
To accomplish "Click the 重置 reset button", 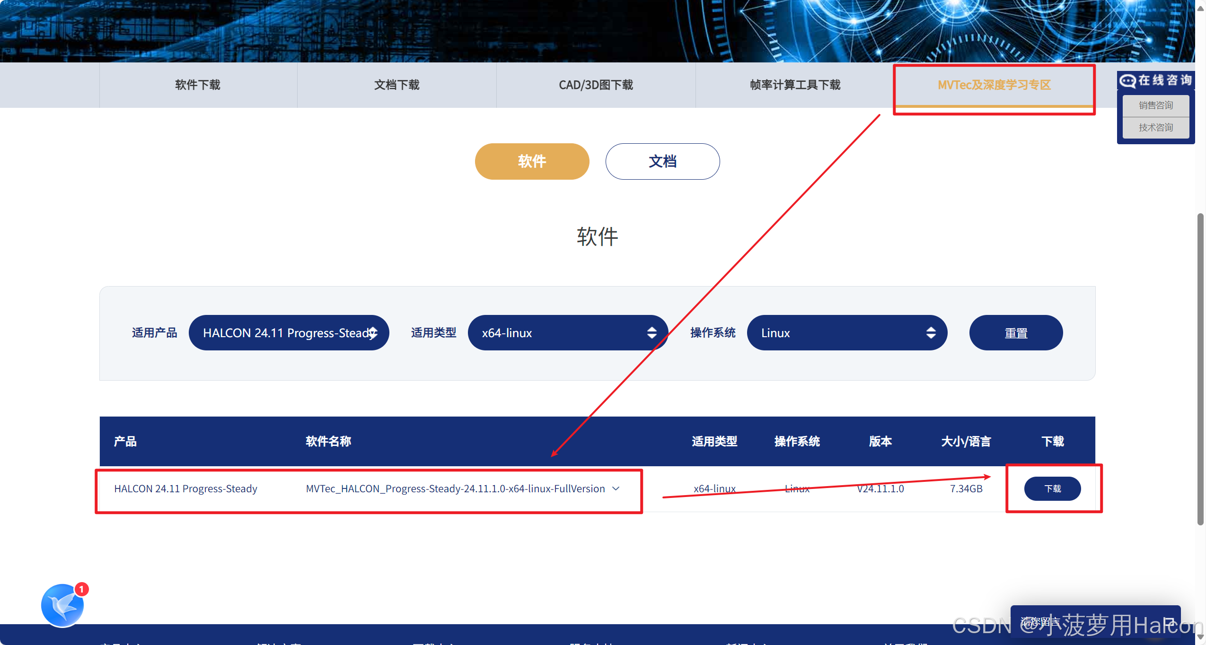I will coord(1016,333).
